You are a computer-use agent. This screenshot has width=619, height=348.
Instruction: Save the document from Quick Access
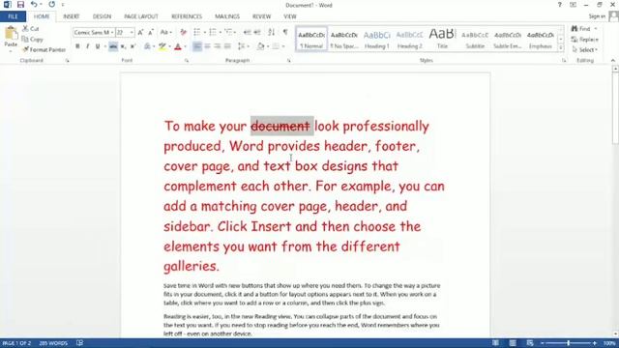click(20, 5)
